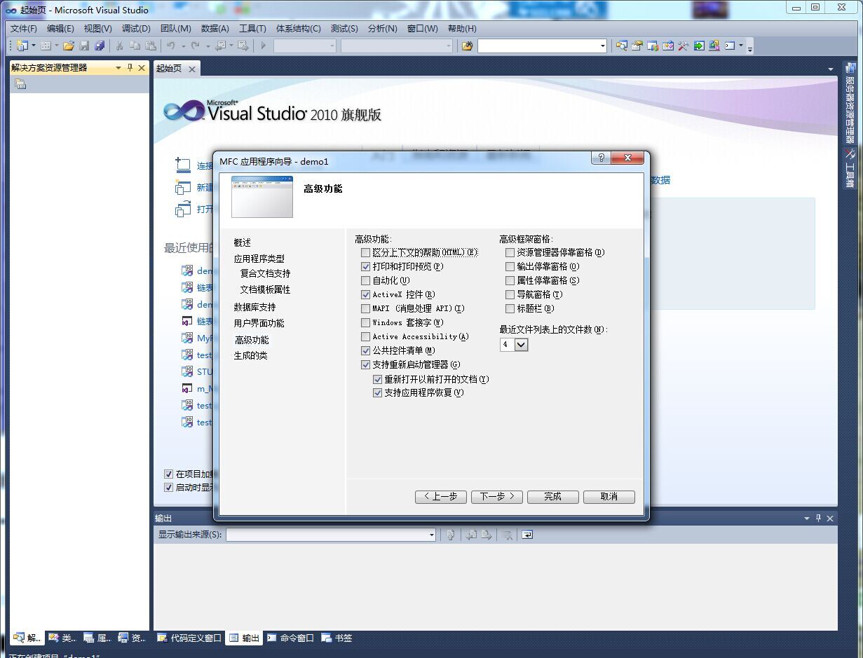Go to Generated Classes wizard page
Image resolution: width=863 pixels, height=658 pixels.
250,355
